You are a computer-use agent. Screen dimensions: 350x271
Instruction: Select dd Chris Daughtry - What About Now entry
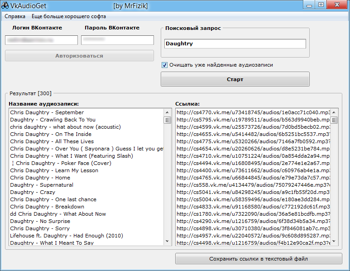point(86,214)
